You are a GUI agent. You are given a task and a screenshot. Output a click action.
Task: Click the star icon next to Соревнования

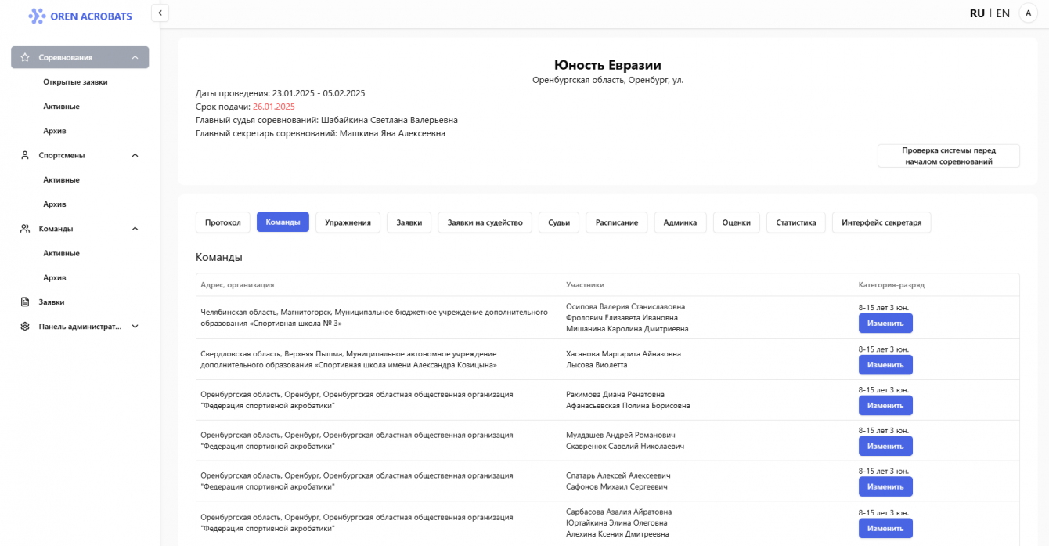tap(25, 57)
